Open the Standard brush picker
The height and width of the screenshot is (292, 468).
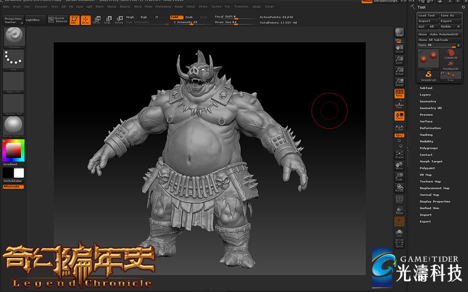click(x=15, y=37)
